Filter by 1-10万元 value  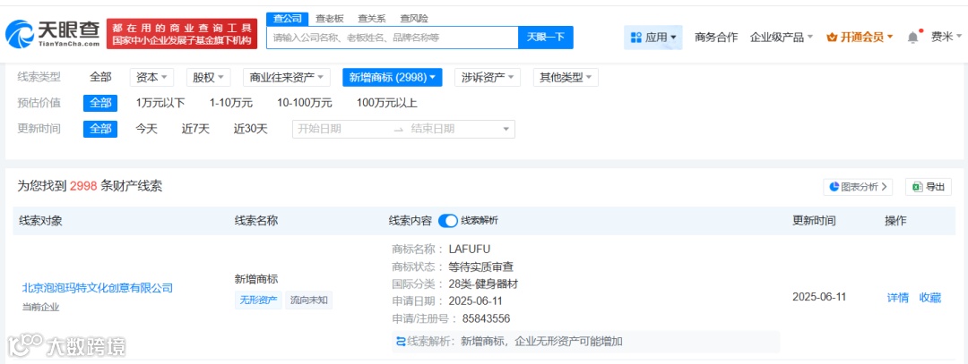(231, 103)
